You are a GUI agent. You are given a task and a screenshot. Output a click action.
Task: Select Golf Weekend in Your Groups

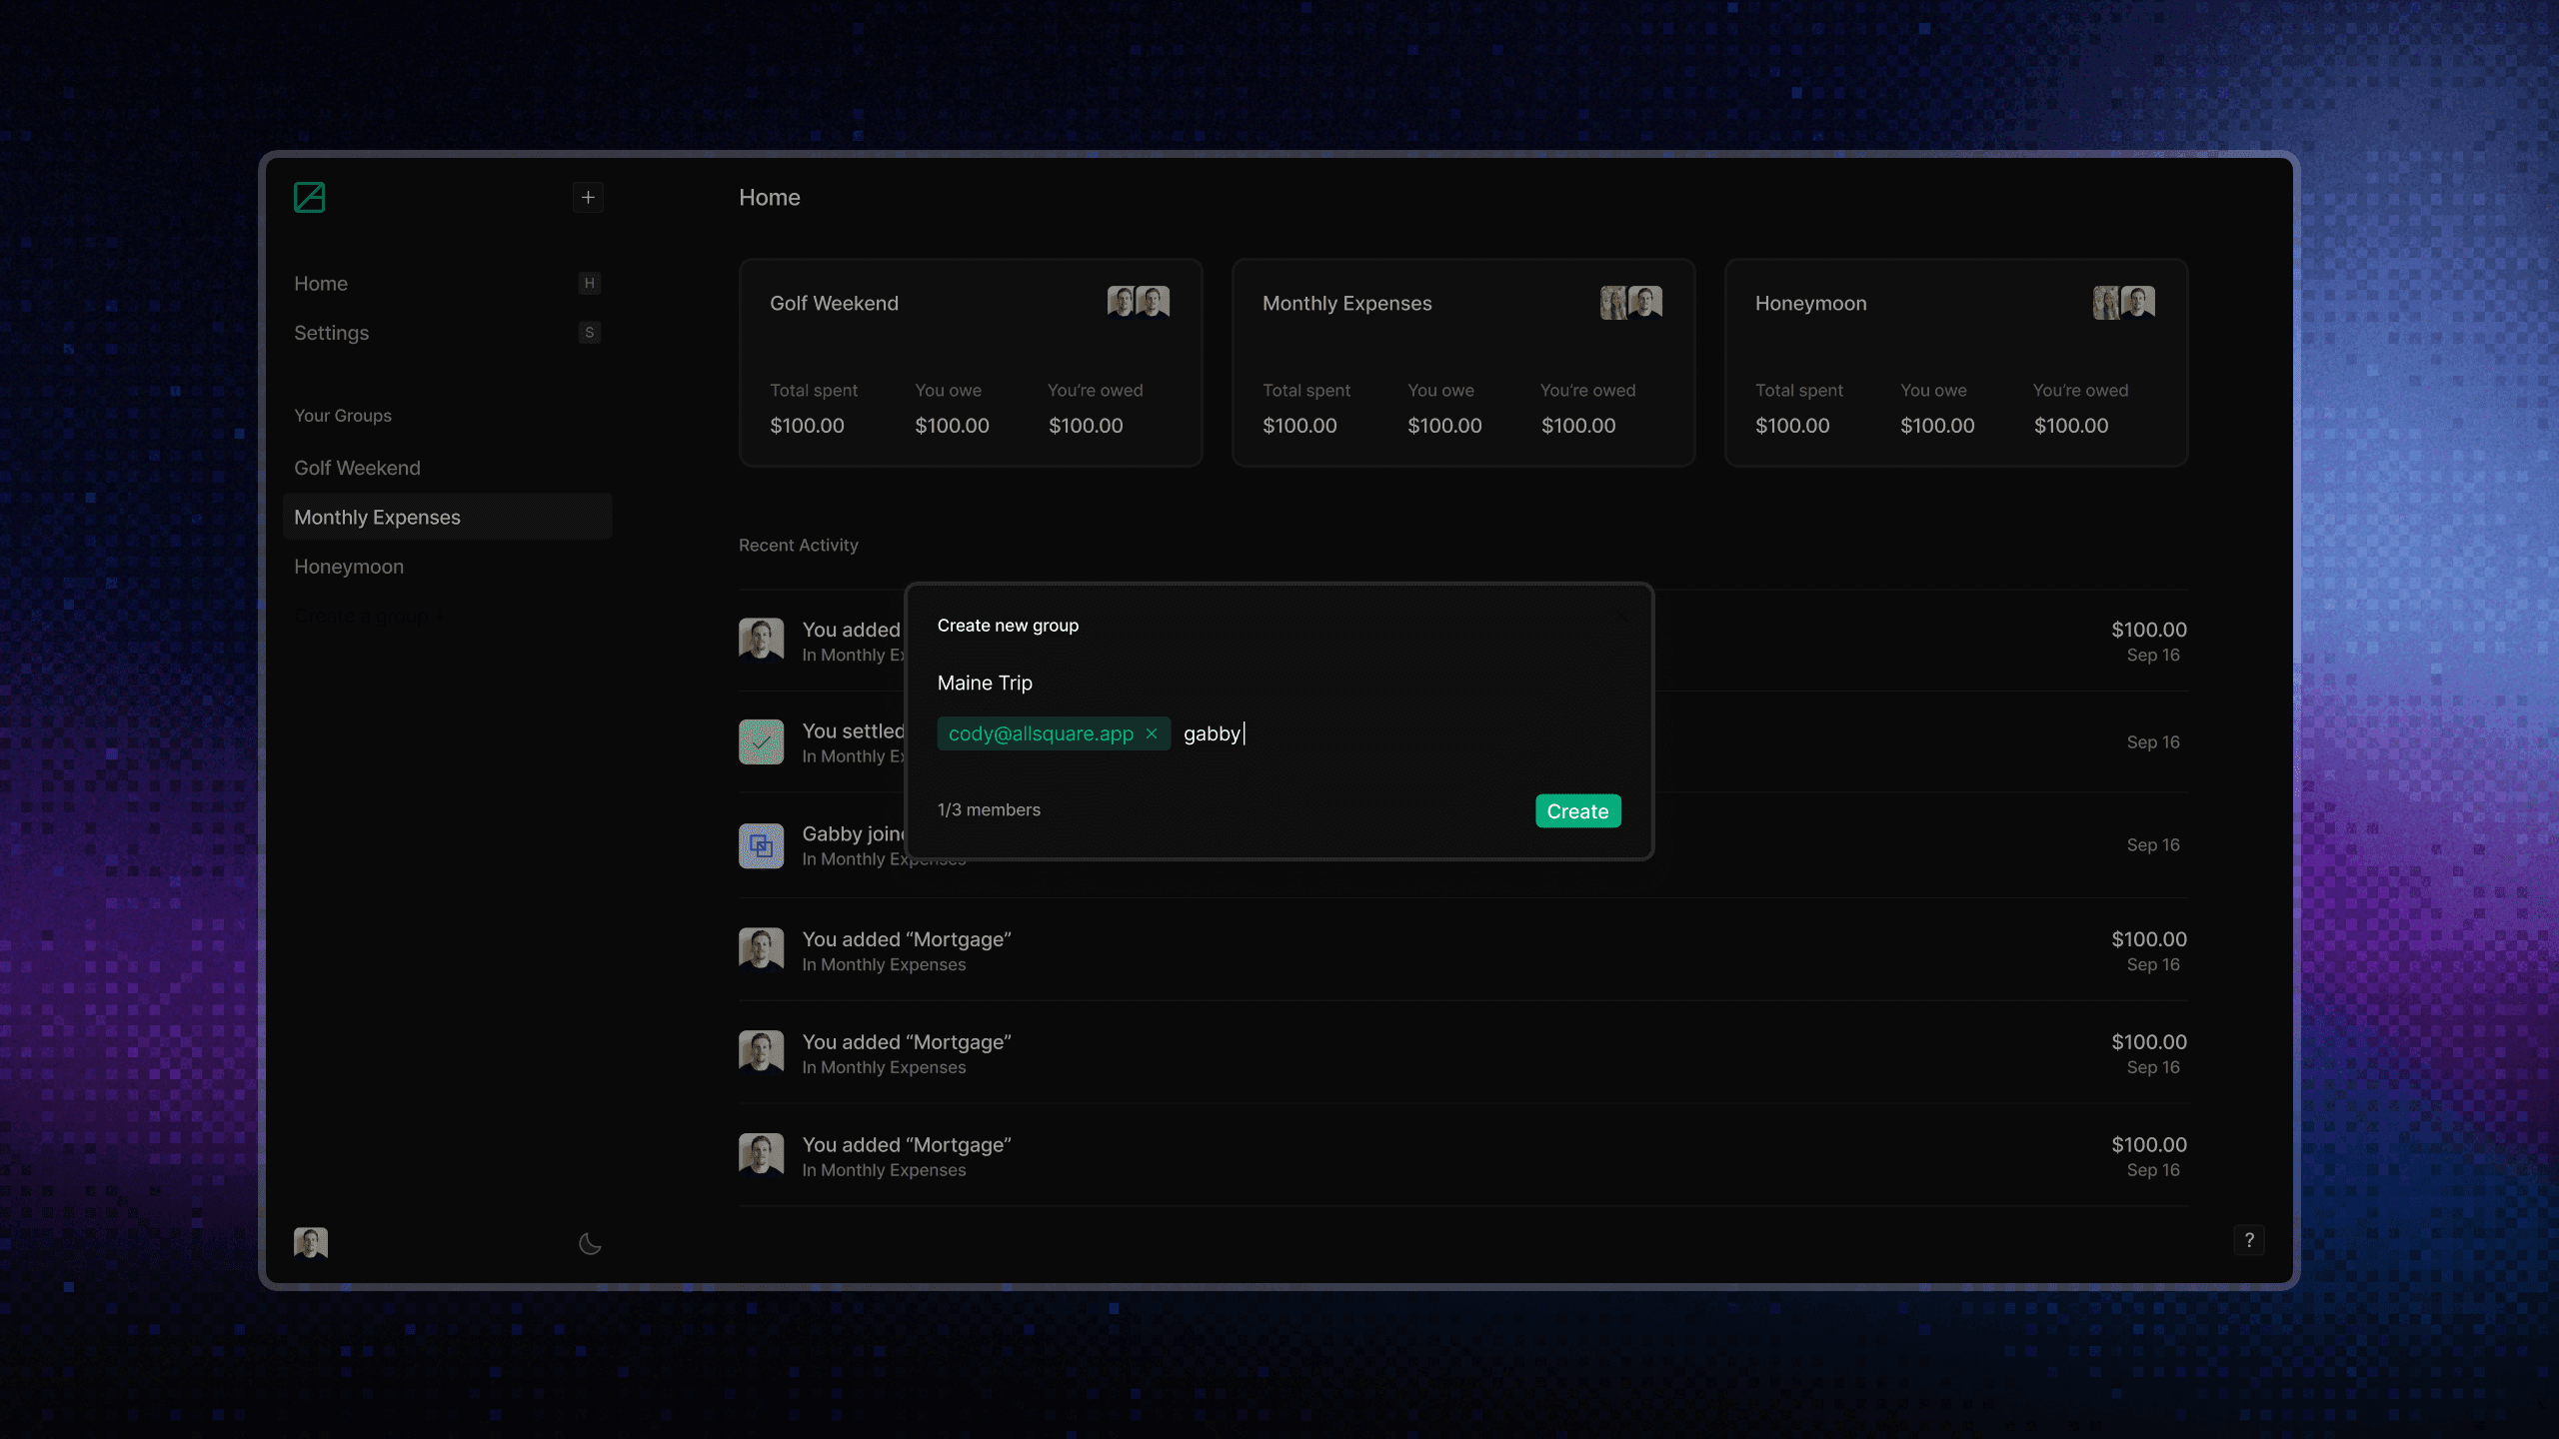pyautogui.click(x=357, y=468)
